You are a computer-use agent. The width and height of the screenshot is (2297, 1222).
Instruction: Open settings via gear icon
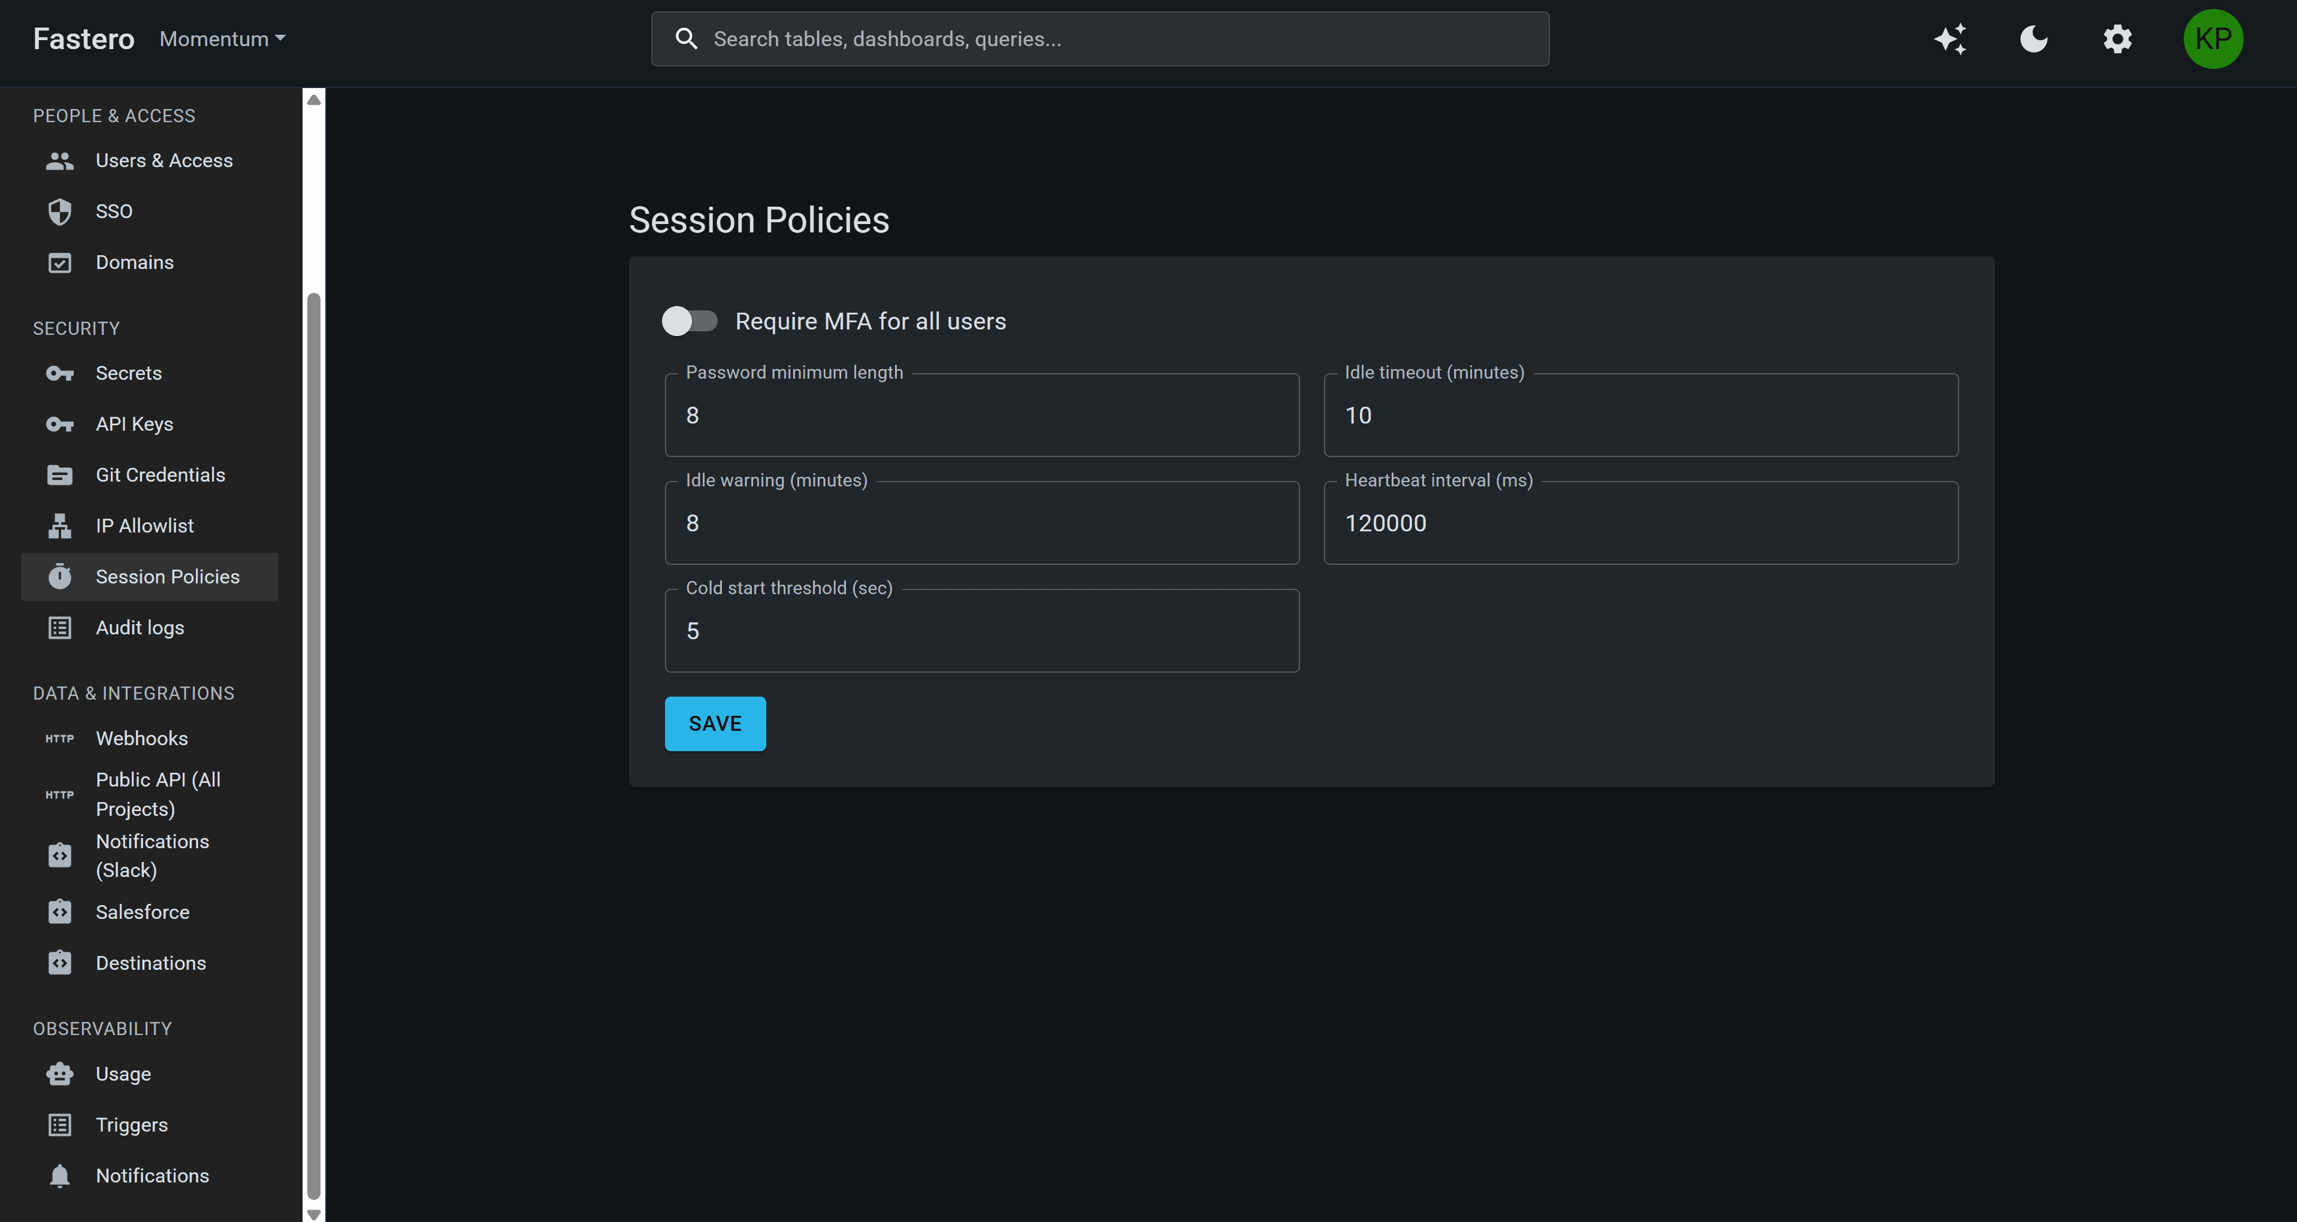[x=2117, y=38]
